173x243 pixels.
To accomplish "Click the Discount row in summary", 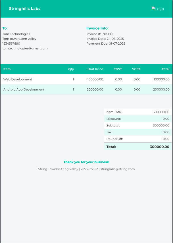I will point(138,119).
